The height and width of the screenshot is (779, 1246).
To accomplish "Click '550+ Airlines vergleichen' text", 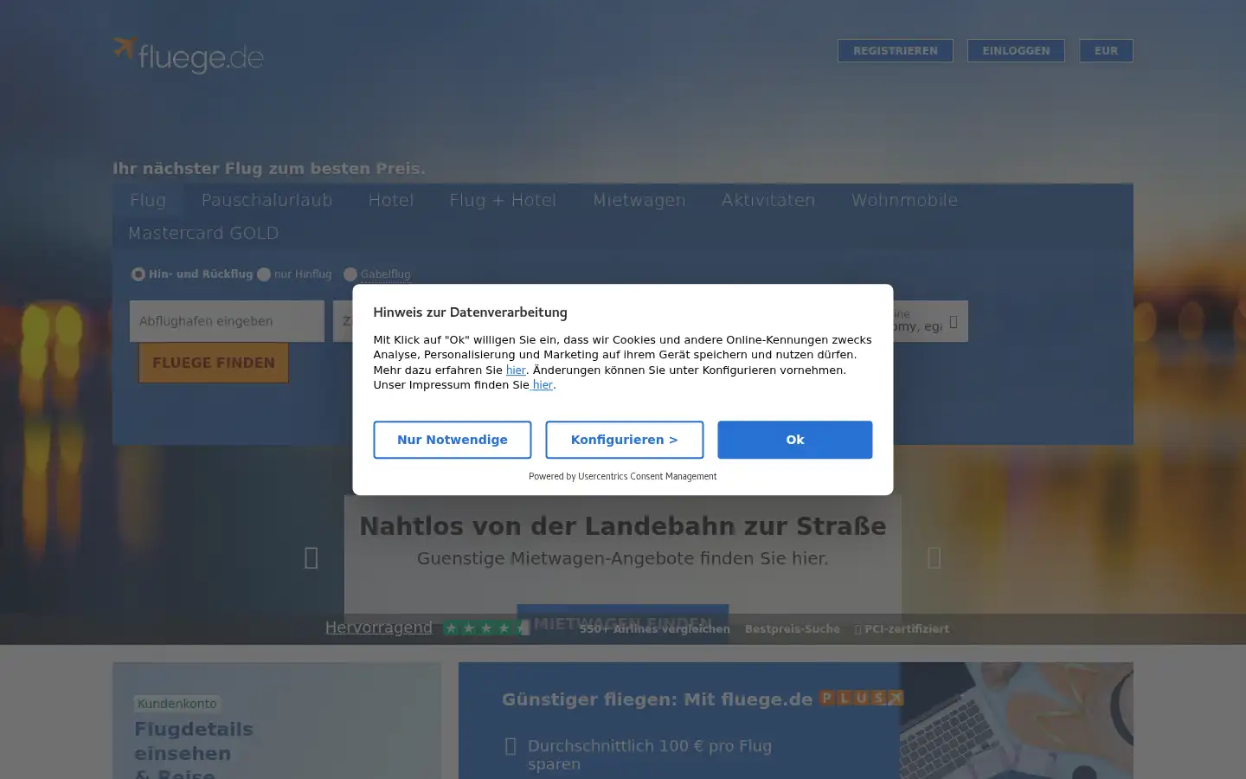I will 654,629.
